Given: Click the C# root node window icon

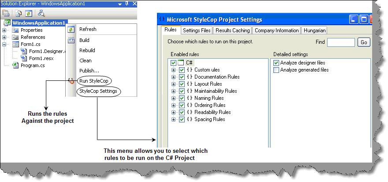Looking at the screenshot, I should click(x=181, y=63).
